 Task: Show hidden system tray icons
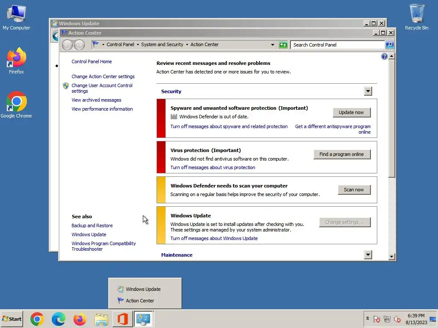tap(367, 319)
